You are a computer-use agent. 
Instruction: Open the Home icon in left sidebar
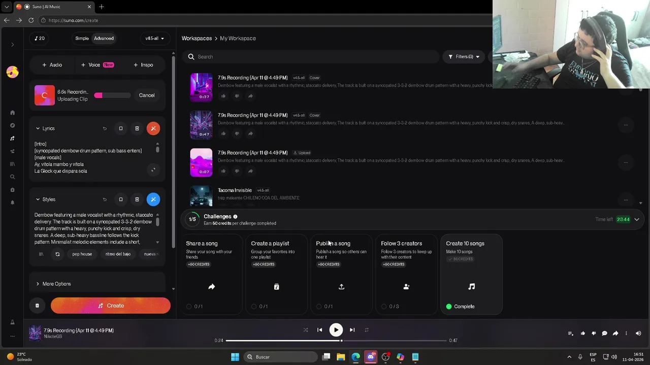coord(13,113)
